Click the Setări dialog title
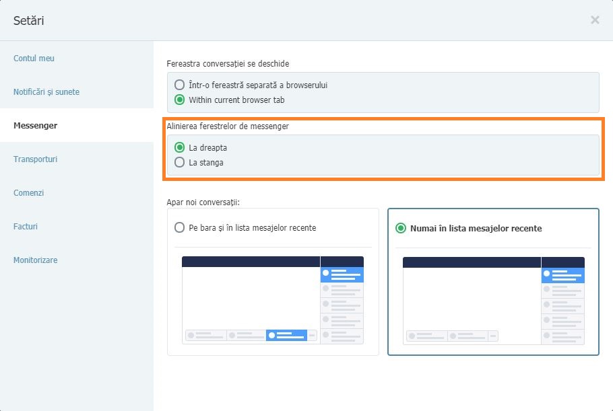 (x=28, y=20)
